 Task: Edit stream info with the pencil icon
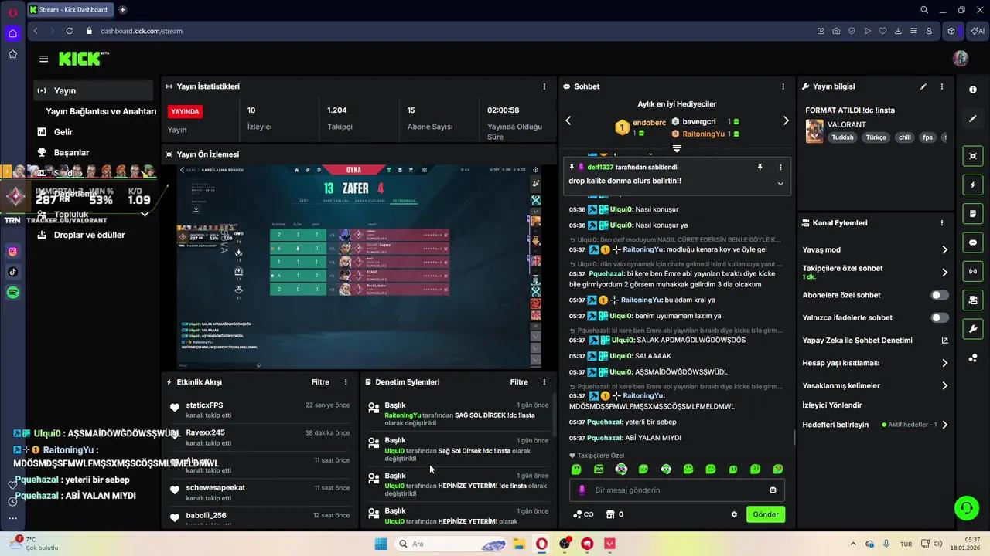click(923, 87)
